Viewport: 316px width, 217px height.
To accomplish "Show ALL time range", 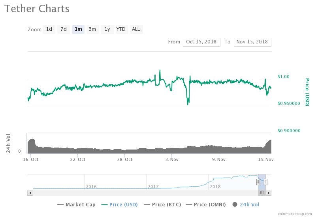I will (x=136, y=29).
